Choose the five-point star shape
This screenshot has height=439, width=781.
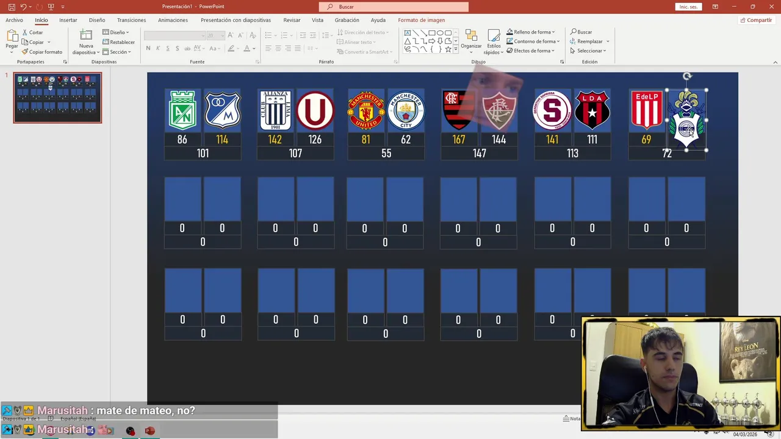(x=448, y=49)
